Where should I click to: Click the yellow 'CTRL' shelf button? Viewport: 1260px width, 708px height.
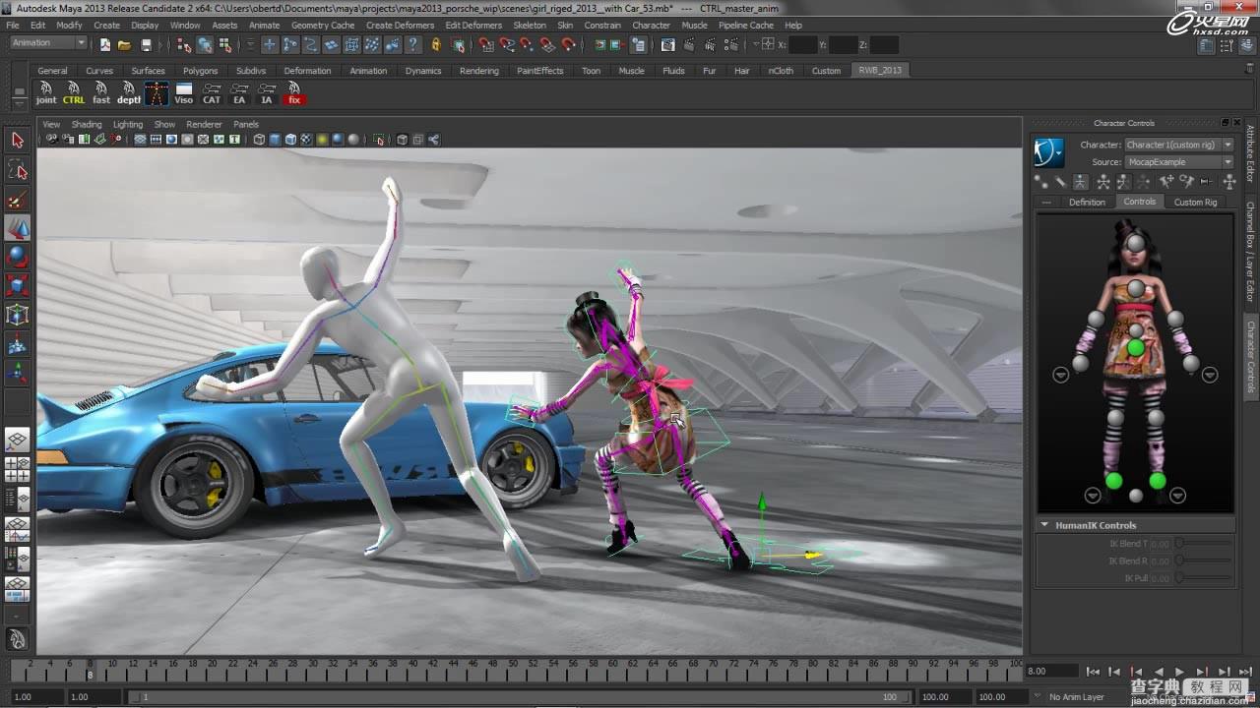click(x=74, y=93)
